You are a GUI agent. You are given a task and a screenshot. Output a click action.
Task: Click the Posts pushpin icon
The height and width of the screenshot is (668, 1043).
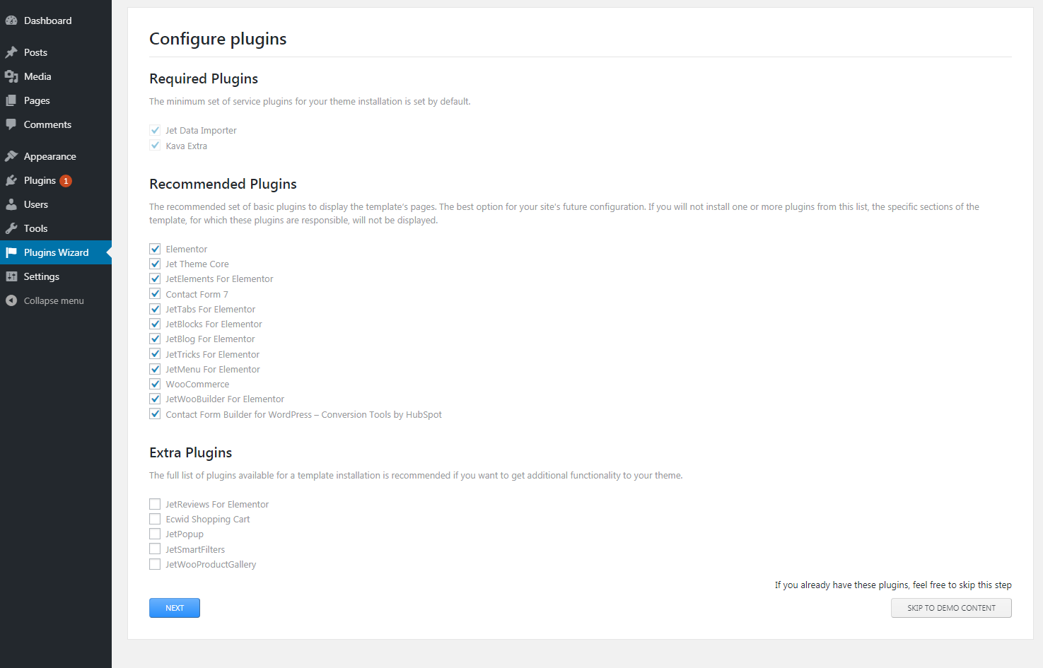11,52
